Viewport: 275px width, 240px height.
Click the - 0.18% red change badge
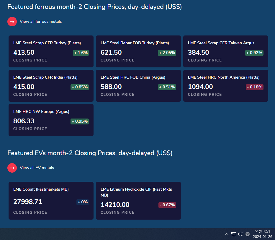(255, 87)
